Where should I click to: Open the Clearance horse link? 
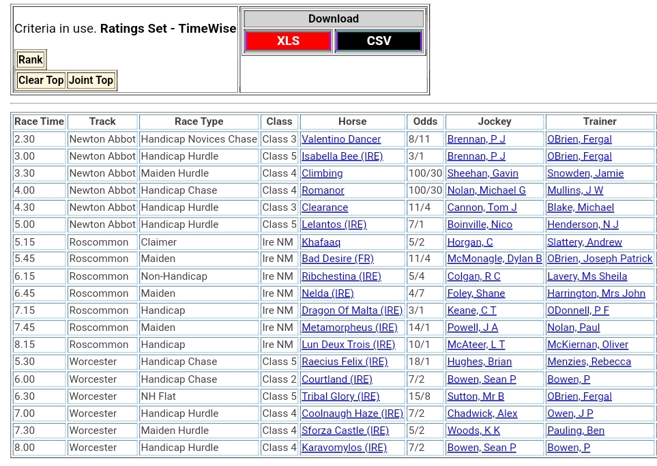pyautogui.click(x=325, y=207)
